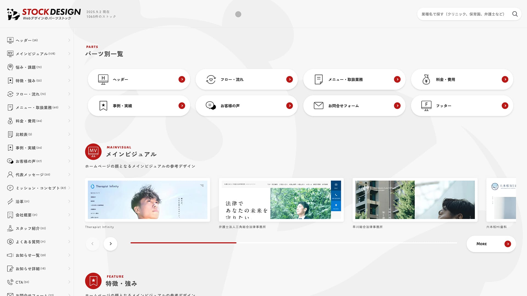Click the yen bag icon on 料金・費用 card
Screen dimensions: 527x296
pyautogui.click(x=426, y=79)
